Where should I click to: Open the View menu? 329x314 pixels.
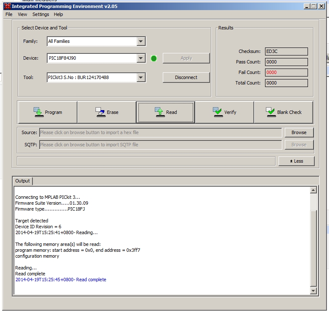22,14
